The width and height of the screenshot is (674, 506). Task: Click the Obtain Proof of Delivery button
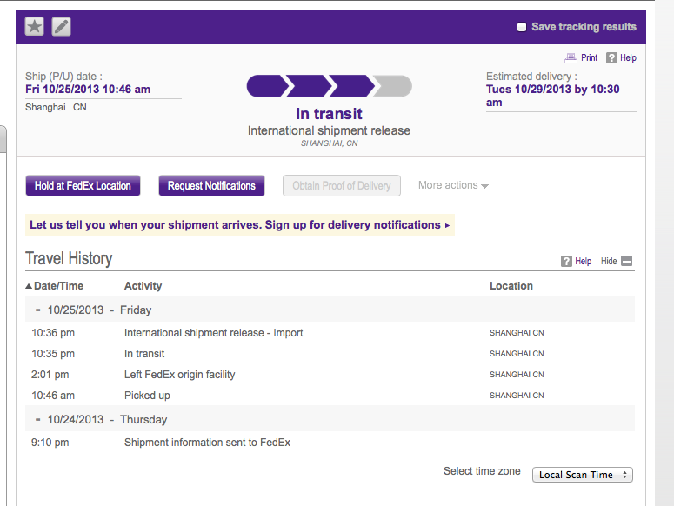click(x=342, y=185)
